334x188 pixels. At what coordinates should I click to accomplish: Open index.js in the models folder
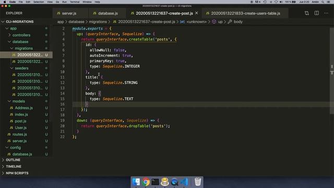pyautogui.click(x=26, y=114)
